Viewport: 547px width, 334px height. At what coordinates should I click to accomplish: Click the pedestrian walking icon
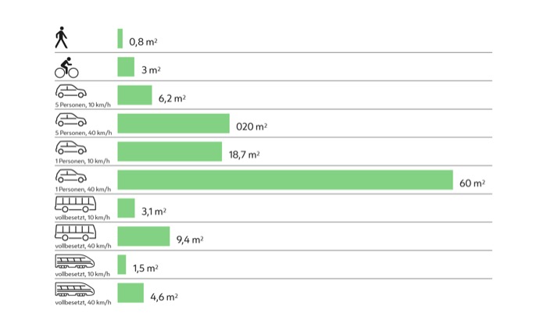tap(62, 38)
